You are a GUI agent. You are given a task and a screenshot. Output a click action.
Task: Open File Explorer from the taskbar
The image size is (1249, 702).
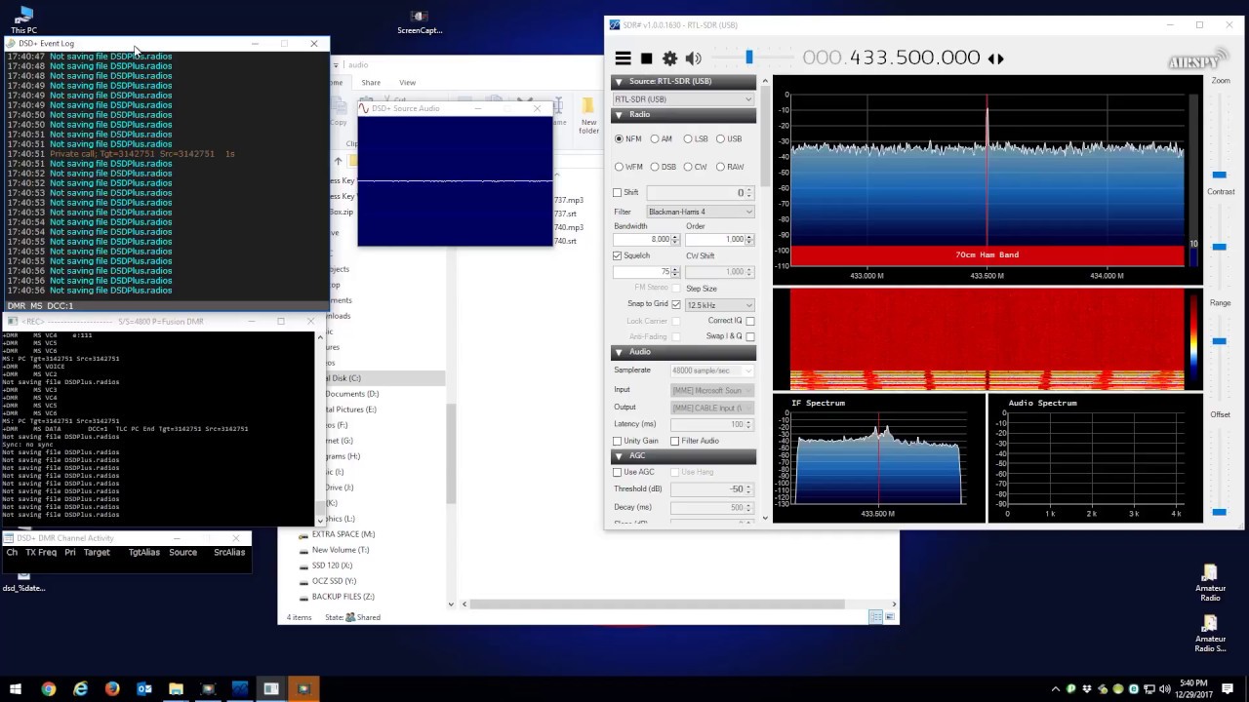pyautogui.click(x=176, y=688)
